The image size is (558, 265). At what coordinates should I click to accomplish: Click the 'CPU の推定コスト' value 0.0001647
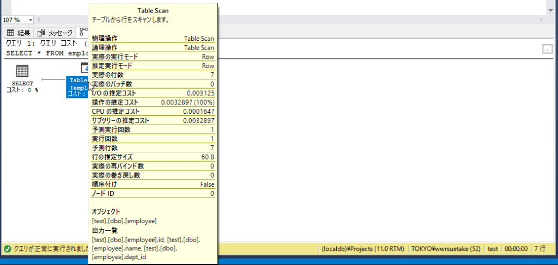(x=198, y=112)
